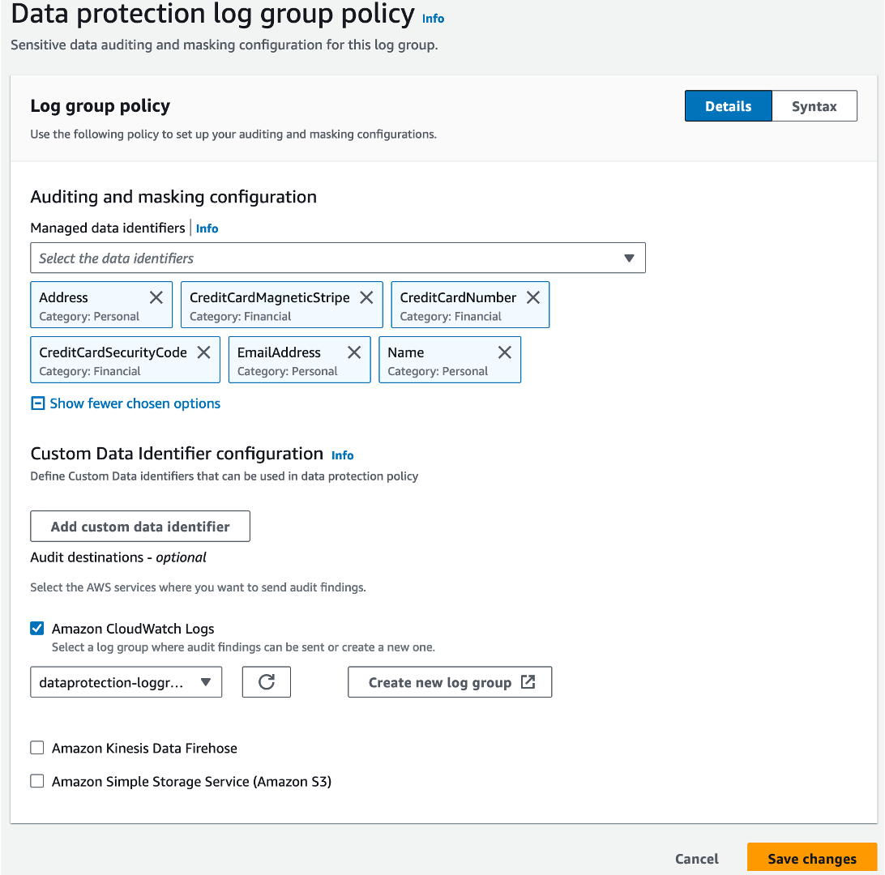
Task: Switch to the Details tab
Action: tap(727, 105)
